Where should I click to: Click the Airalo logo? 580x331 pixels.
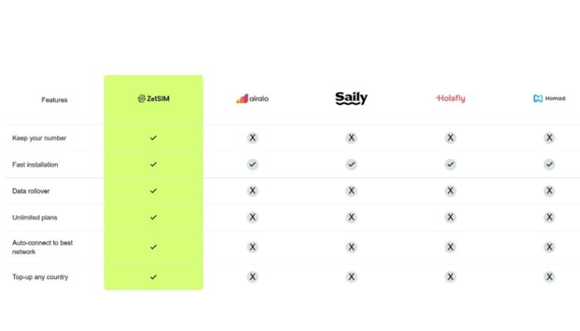pyautogui.click(x=252, y=98)
